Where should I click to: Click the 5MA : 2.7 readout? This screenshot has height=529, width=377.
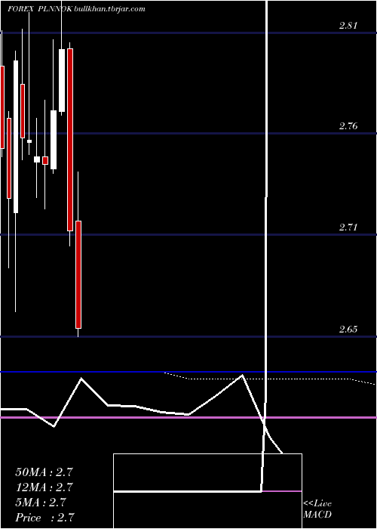pyautogui.click(x=41, y=503)
